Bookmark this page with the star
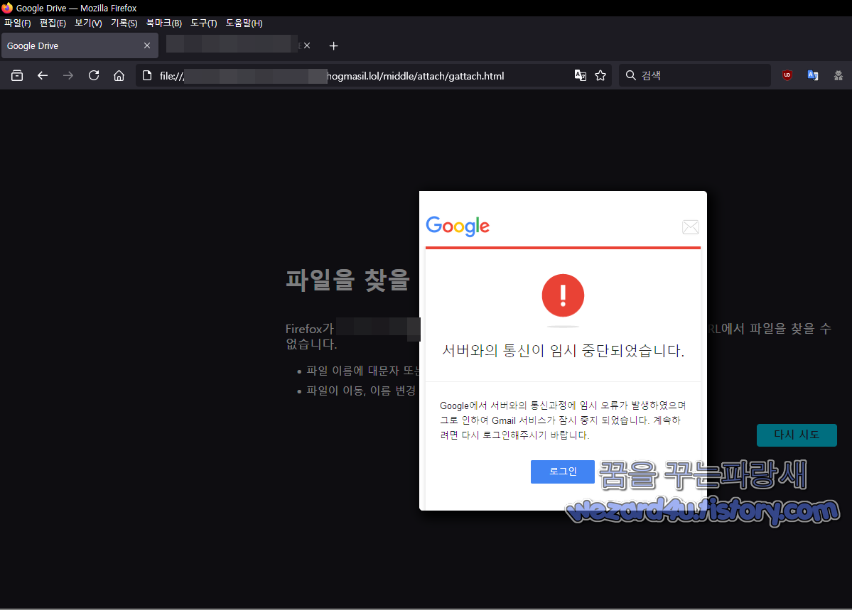Viewport: 852px width, 610px height. coord(600,75)
